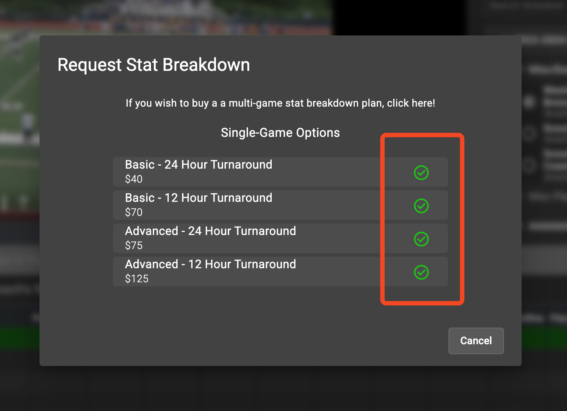Select the second blurred radio button at right

pos(529,133)
